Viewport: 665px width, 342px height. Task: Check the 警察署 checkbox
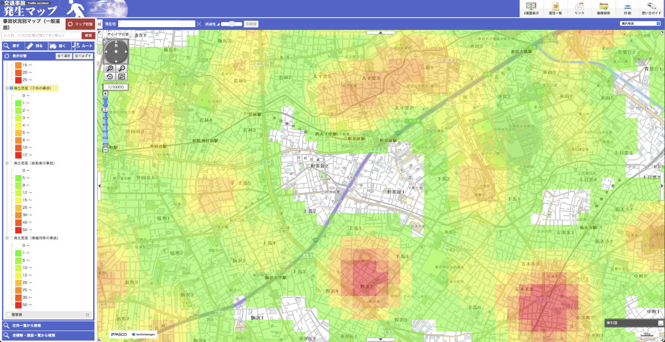click(x=9, y=314)
